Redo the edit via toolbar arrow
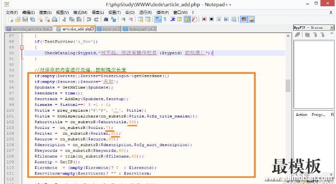 tap(96, 20)
